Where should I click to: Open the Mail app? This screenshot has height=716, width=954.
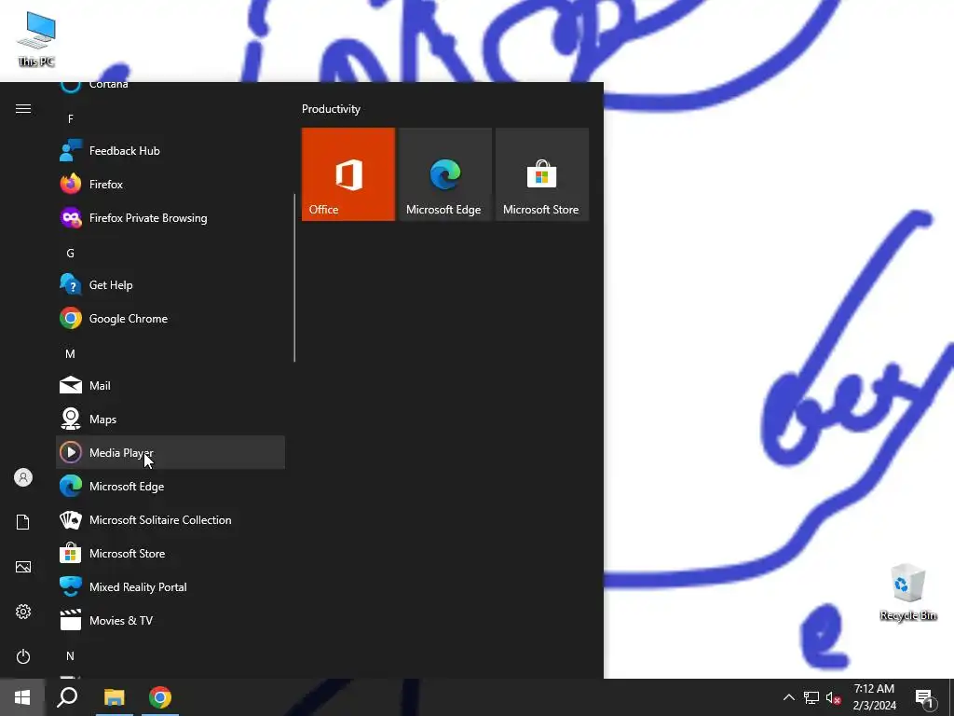pyautogui.click(x=170, y=385)
